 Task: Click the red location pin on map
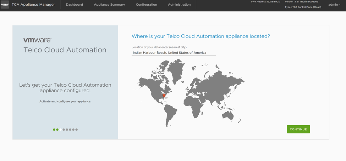click(164, 96)
